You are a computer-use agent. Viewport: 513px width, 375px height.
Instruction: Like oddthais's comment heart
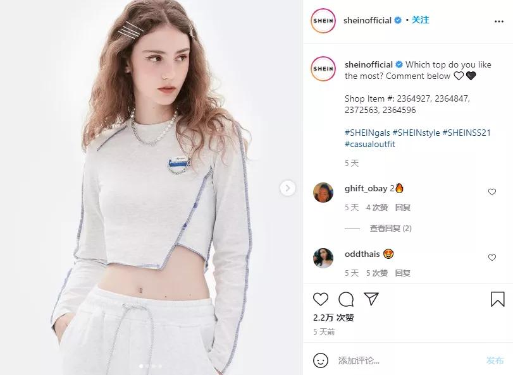pyautogui.click(x=491, y=258)
